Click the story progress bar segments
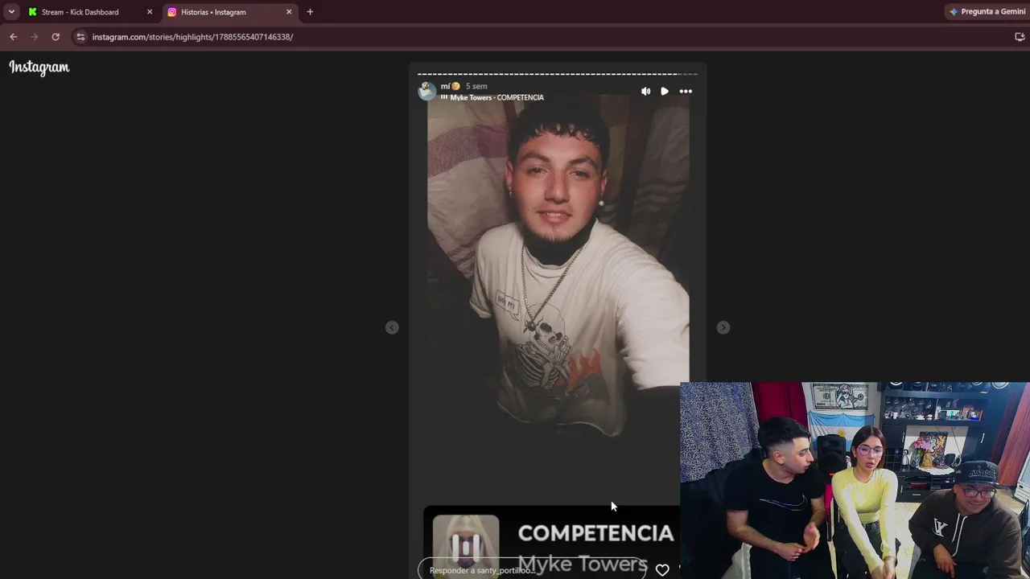1030x579 pixels. tap(557, 74)
